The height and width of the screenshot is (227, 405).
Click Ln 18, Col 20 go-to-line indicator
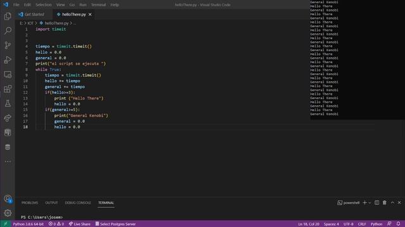click(x=308, y=224)
